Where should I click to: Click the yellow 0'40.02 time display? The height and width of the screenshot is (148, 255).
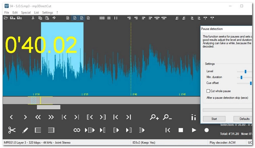coord(41,45)
